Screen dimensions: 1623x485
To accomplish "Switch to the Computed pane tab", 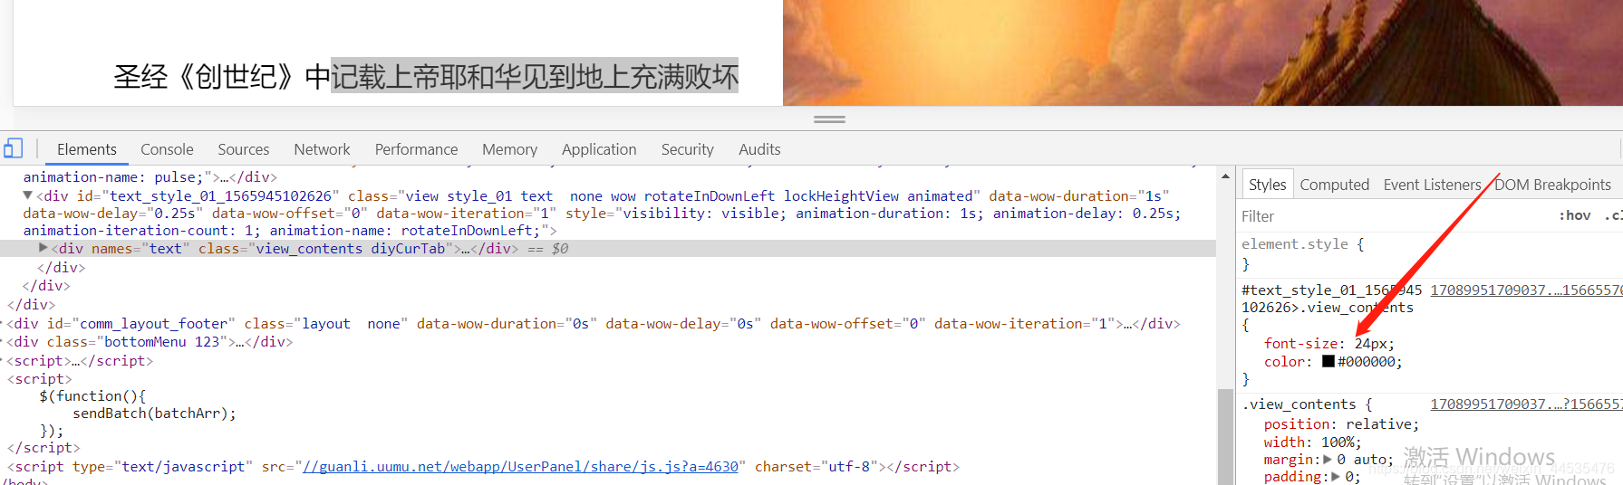I will click(1334, 185).
